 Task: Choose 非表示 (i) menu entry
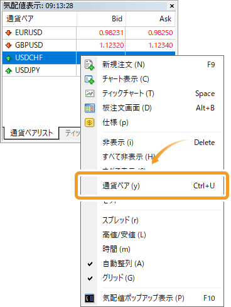click(152, 143)
